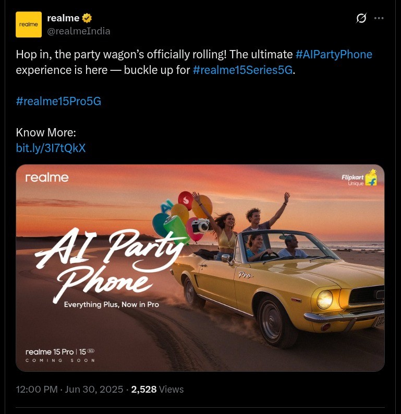Click the Flipkart Unique logo in image
The image size is (401, 414).
(359, 178)
